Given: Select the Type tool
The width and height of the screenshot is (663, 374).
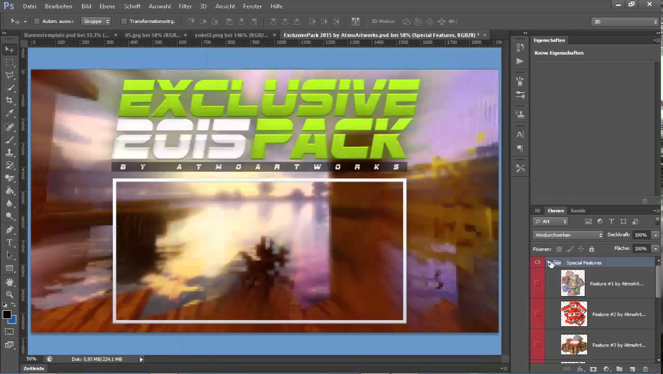Looking at the screenshot, I should (10, 243).
